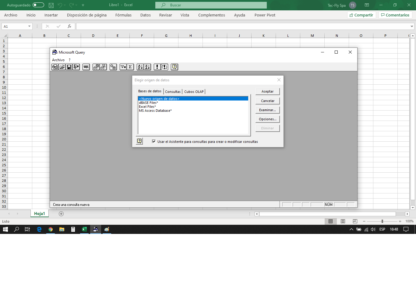Screen dimensions: 416x307
Task: Select dBASE Files* data source
Action: tap(193, 103)
